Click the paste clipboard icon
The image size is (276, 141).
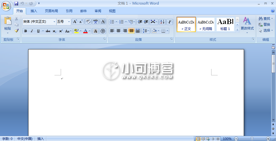click(8, 21)
